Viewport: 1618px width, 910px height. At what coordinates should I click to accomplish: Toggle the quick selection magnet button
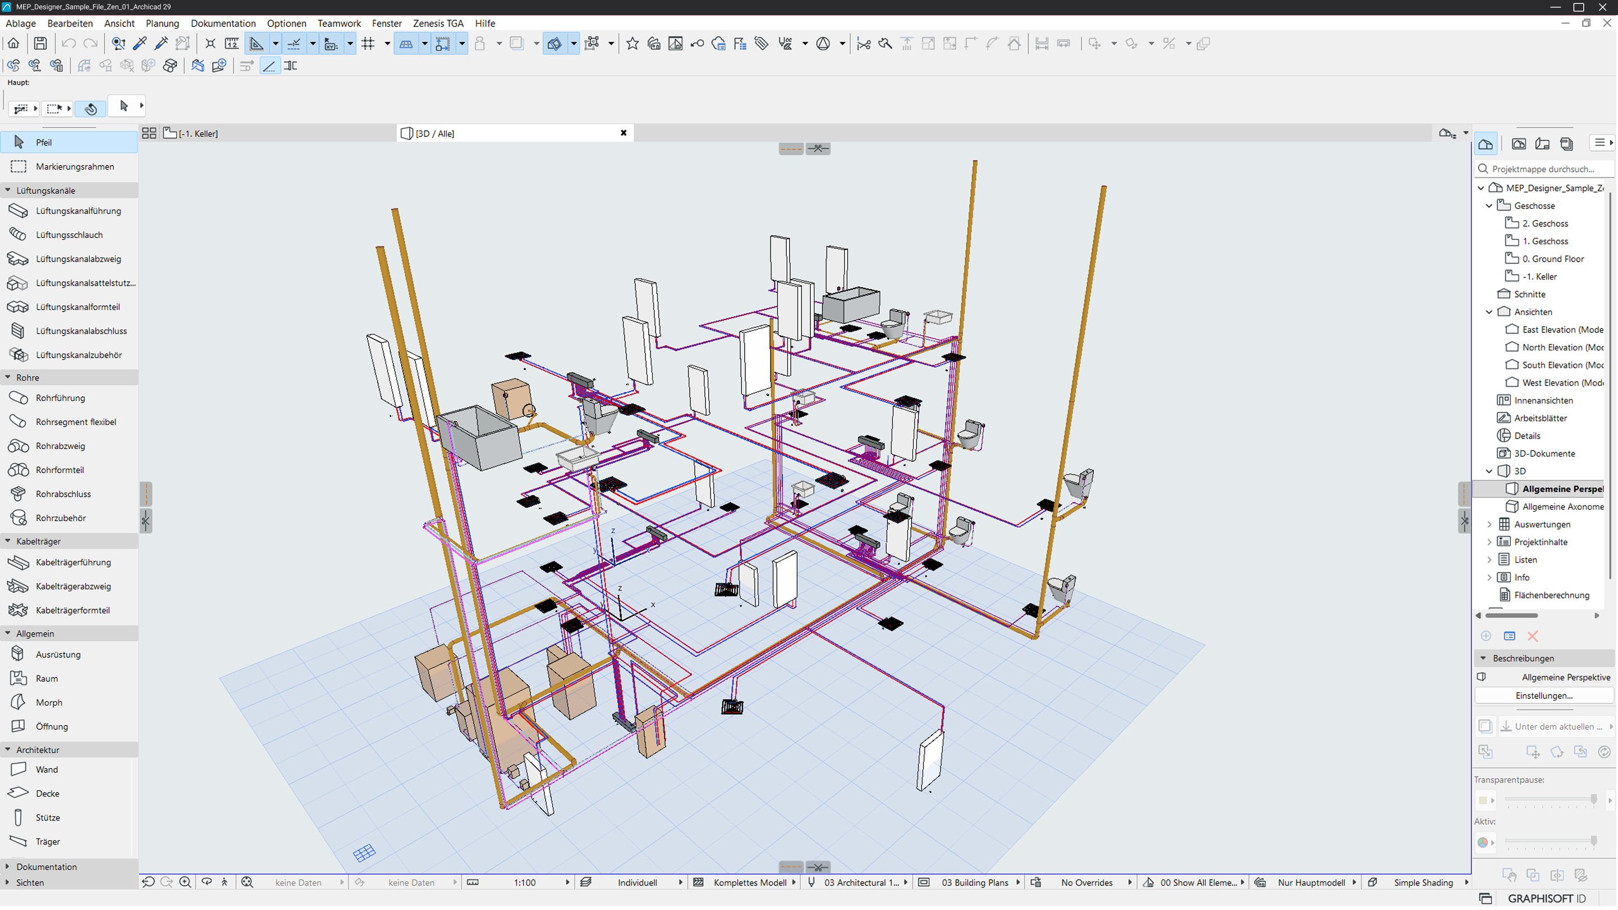[90, 108]
